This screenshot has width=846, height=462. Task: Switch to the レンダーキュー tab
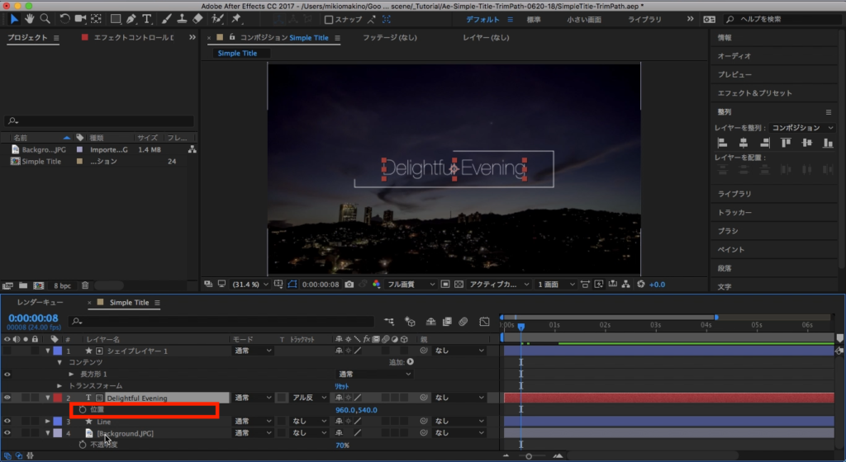pyautogui.click(x=40, y=303)
